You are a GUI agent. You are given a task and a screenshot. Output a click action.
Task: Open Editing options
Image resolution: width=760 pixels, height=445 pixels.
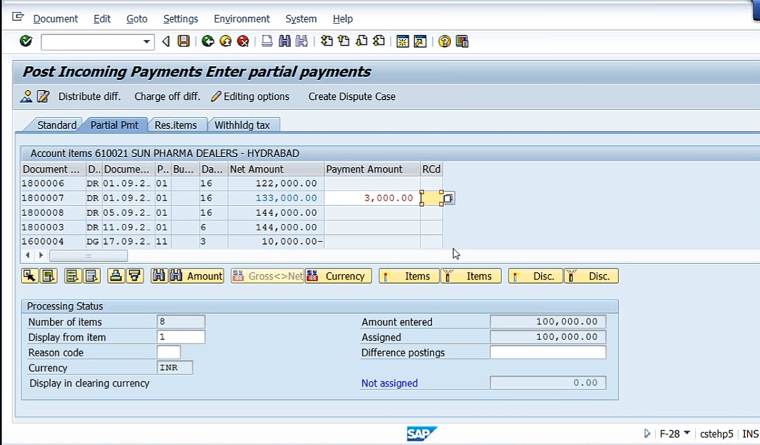(250, 97)
